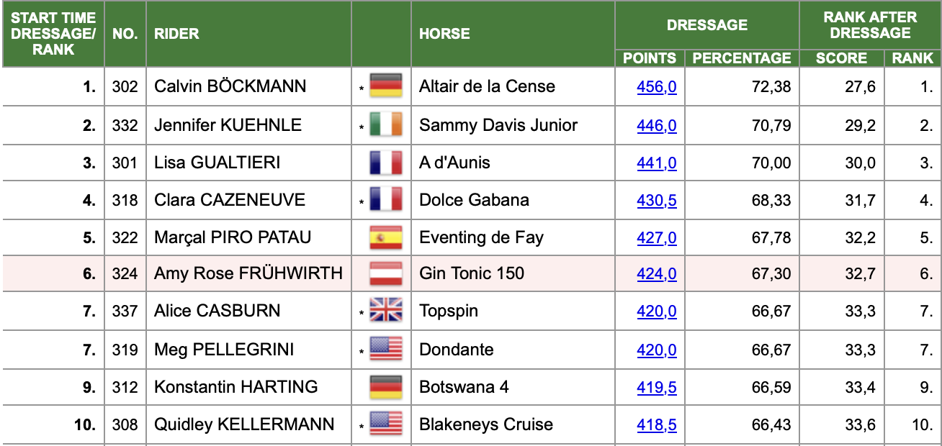Click the German flag beside Calvin BÖCKMANN
Screen dimensions: 942x446
[385, 87]
